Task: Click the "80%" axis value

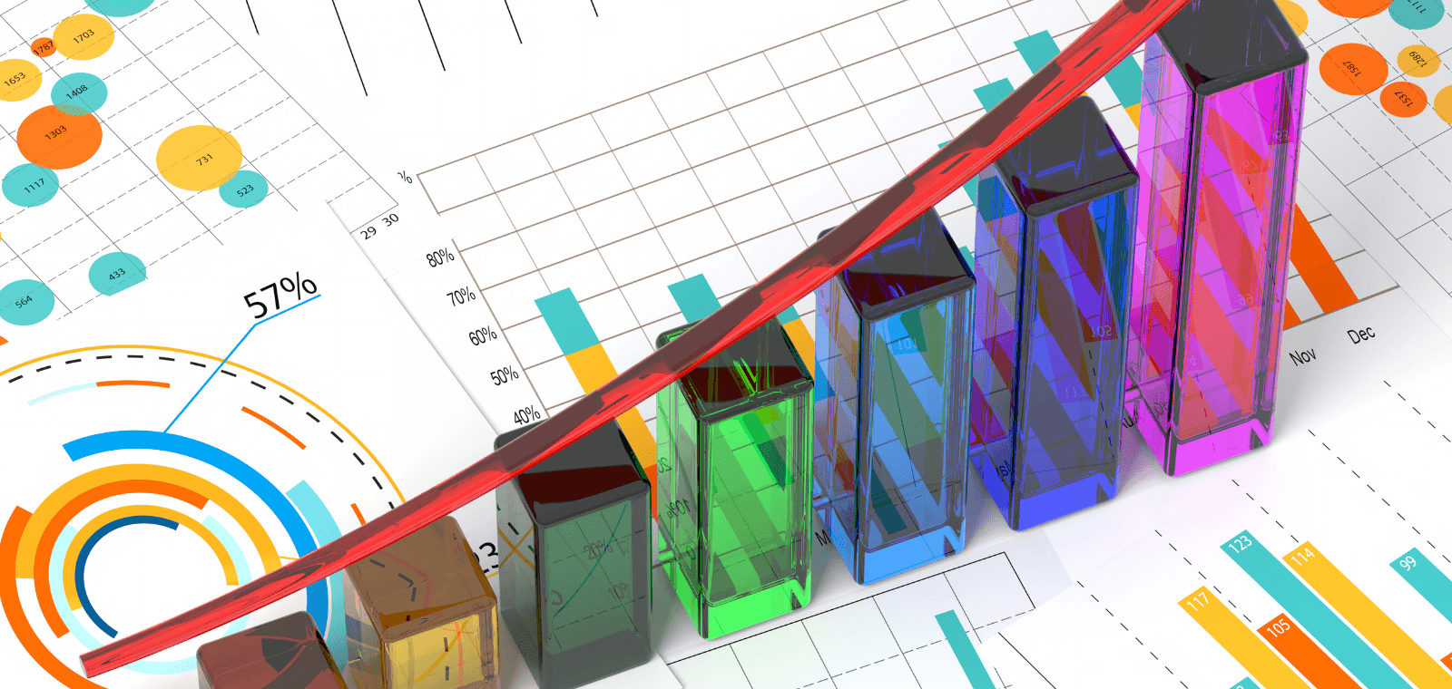Action: click(x=440, y=257)
